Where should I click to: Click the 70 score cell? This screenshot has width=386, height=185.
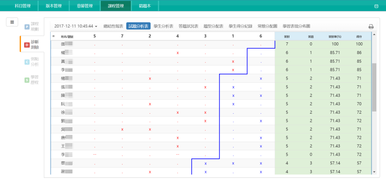tap(359, 104)
